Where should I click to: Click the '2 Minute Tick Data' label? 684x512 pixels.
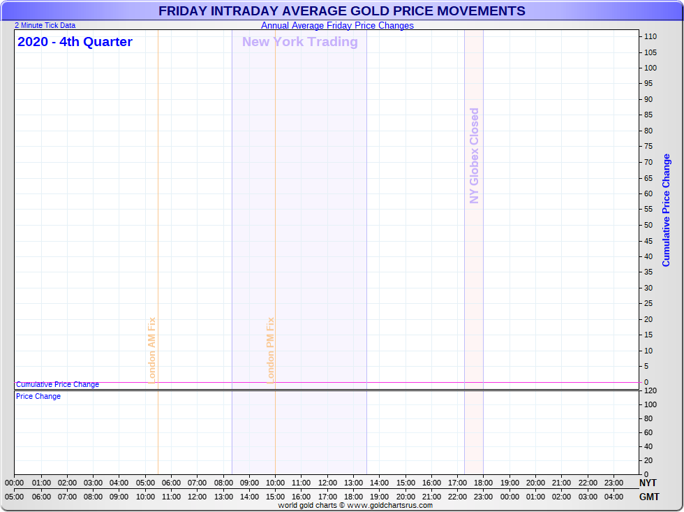pyautogui.click(x=45, y=26)
